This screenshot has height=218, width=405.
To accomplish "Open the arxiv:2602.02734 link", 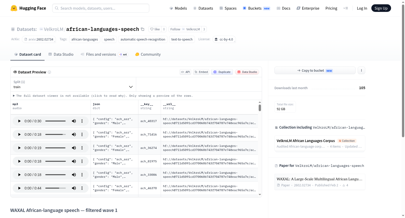I will (x=39, y=39).
